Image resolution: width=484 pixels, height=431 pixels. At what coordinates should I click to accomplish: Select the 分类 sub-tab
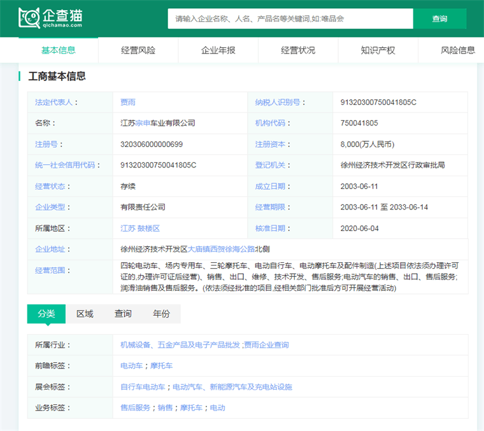pos(46,314)
